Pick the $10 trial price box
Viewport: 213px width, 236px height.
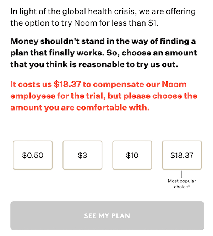tap(132, 155)
